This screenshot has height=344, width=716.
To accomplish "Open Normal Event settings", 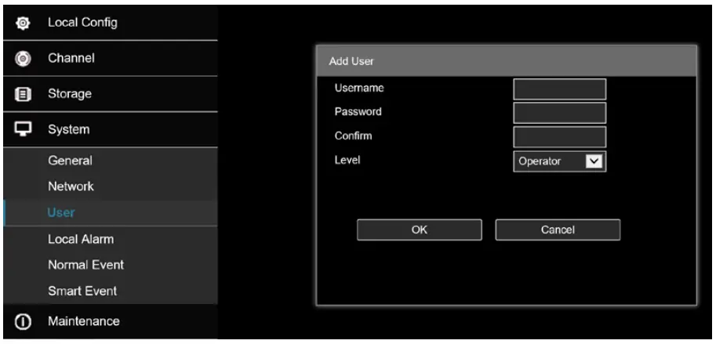I will click(111, 265).
